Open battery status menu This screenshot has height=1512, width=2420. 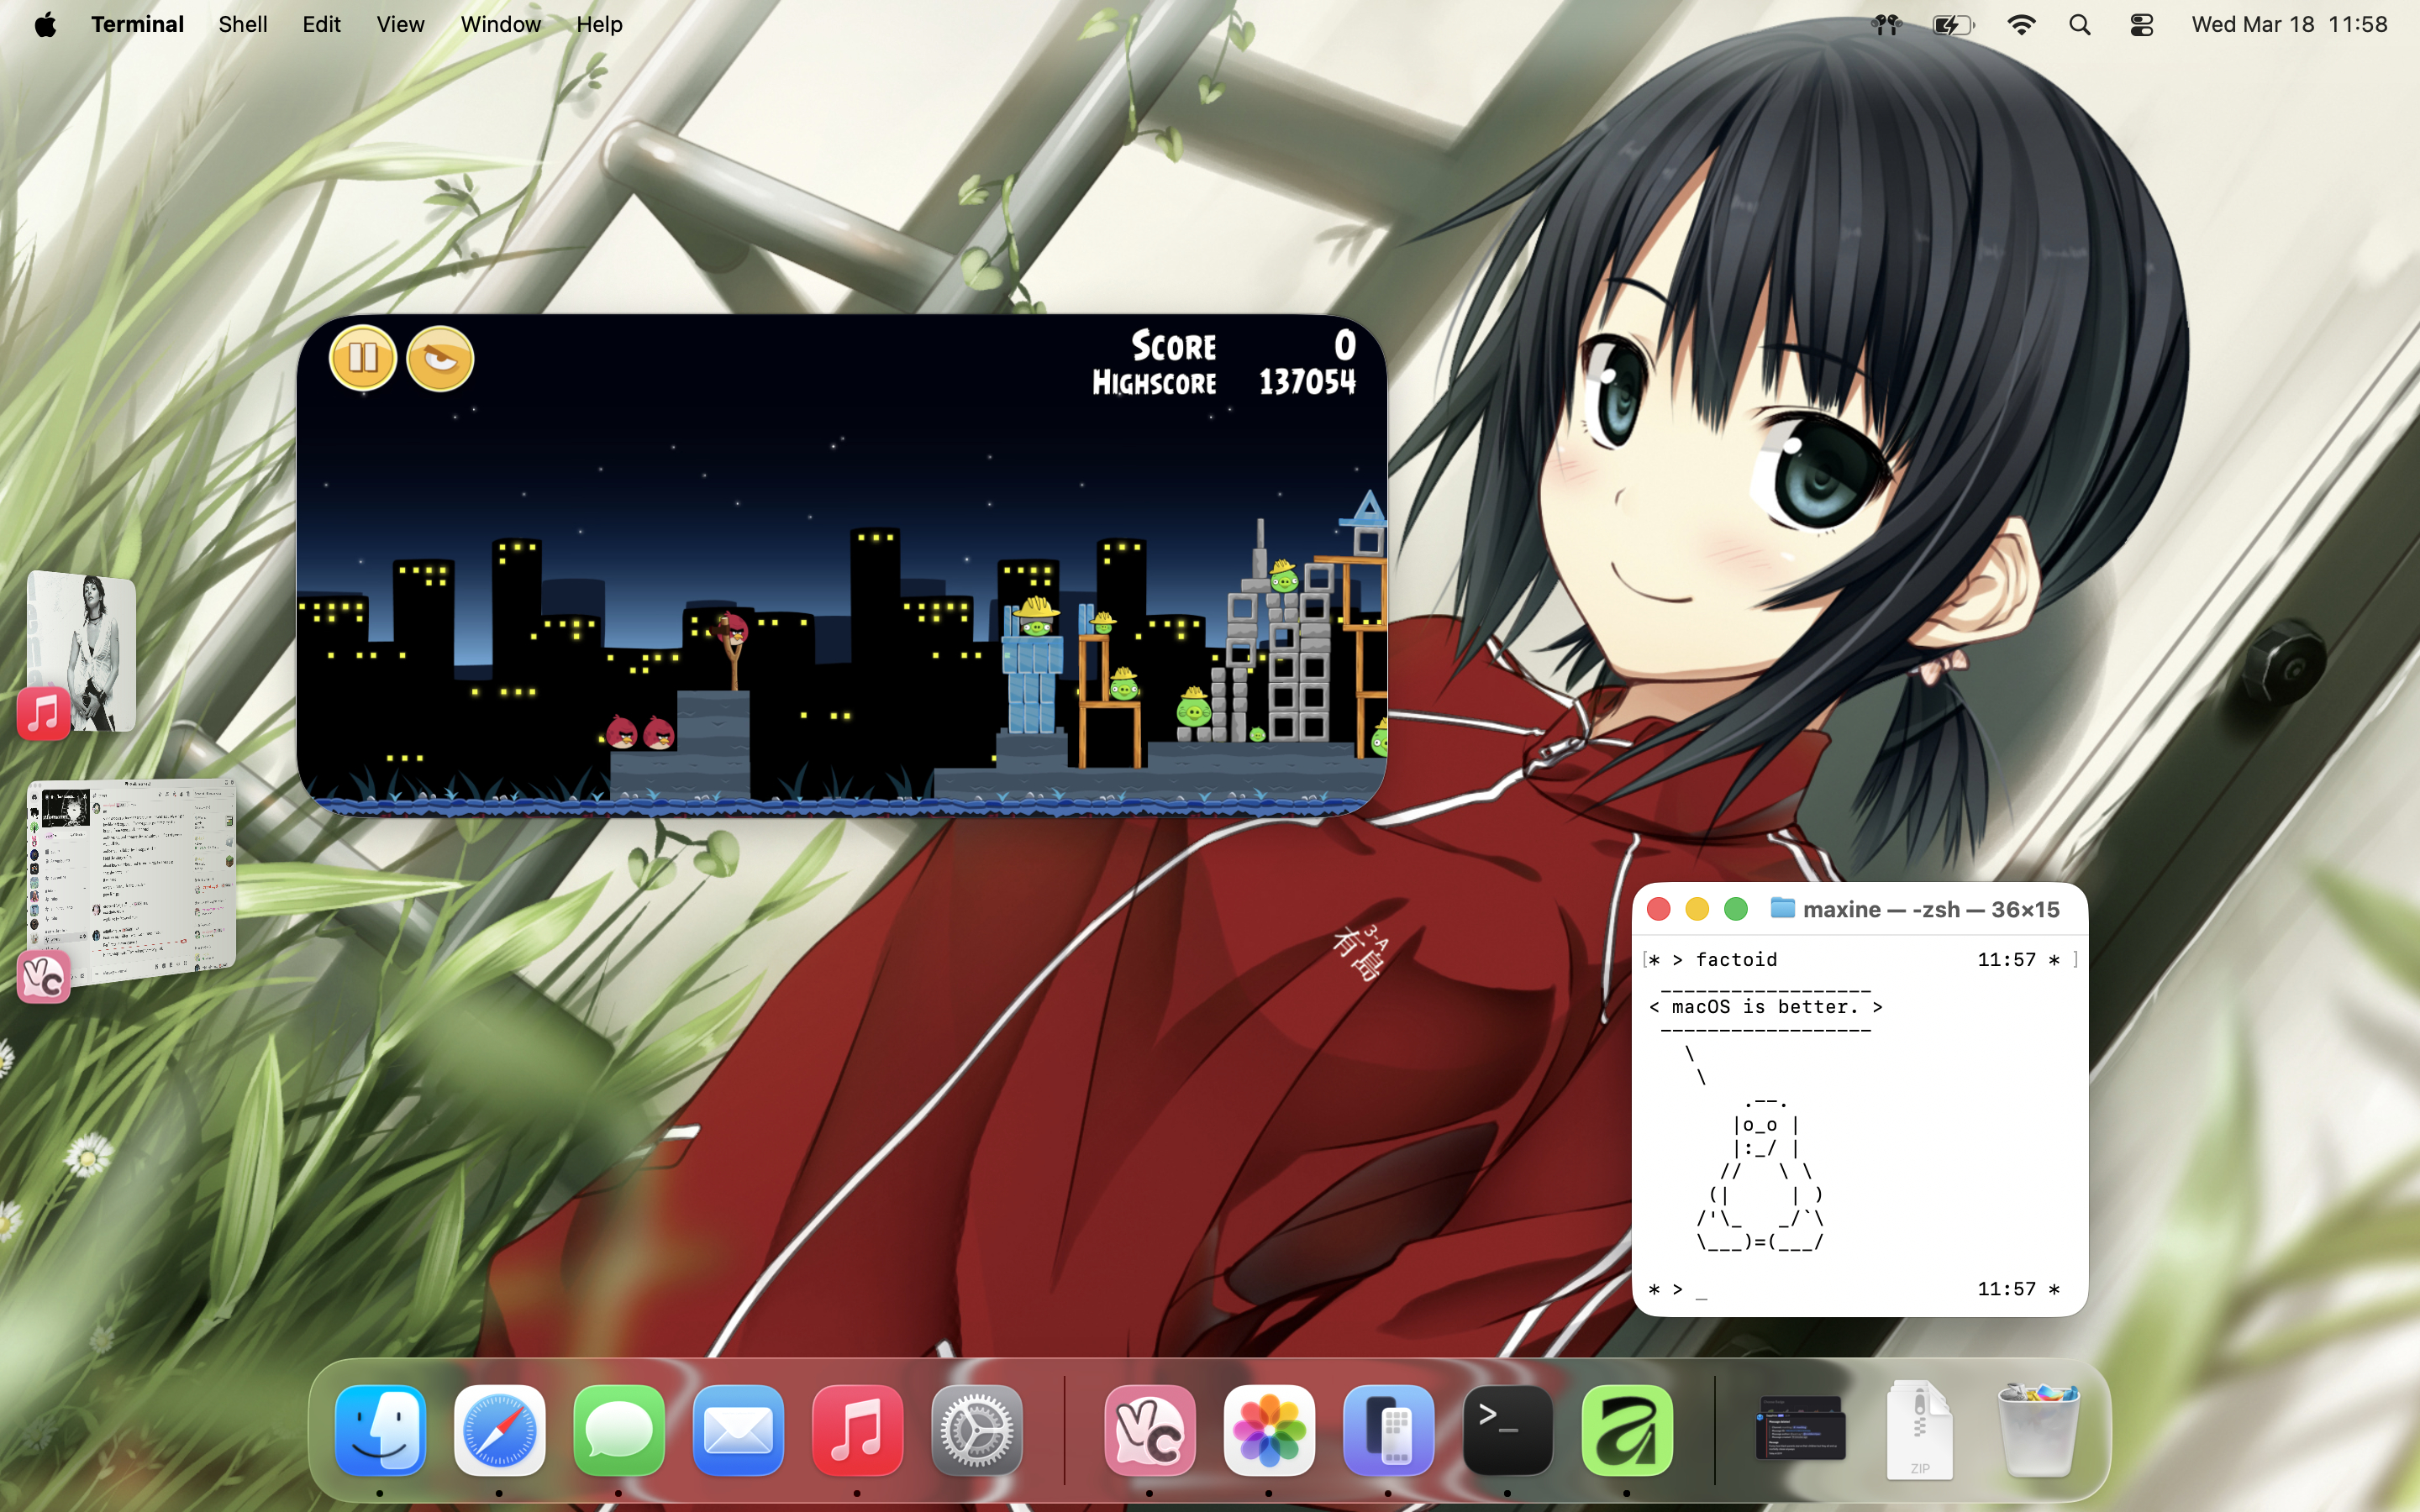[1951, 25]
